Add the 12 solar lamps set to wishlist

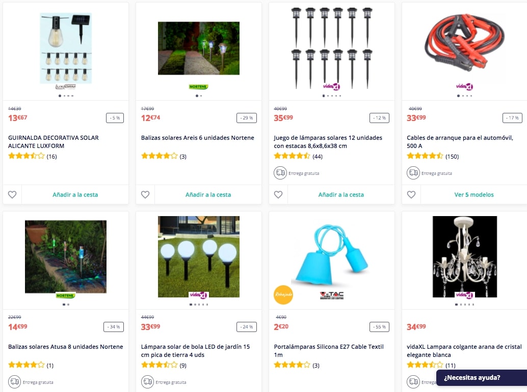click(278, 195)
